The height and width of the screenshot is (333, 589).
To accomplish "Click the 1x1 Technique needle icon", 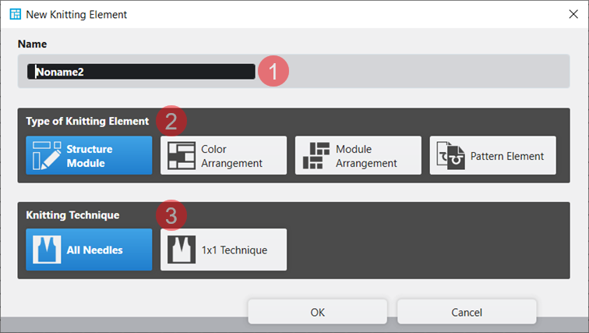I will [182, 250].
